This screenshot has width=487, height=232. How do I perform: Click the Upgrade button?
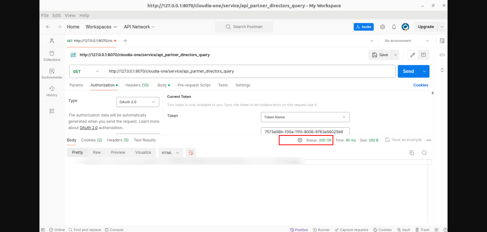tap(426, 27)
